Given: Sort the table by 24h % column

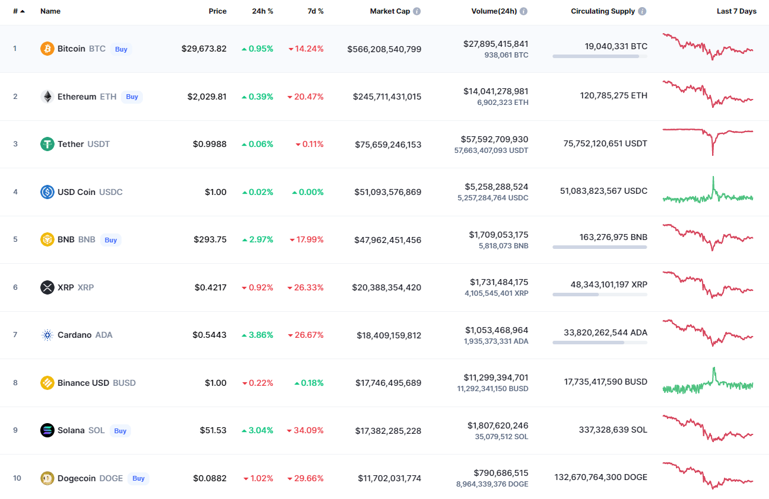Looking at the screenshot, I should point(263,11).
